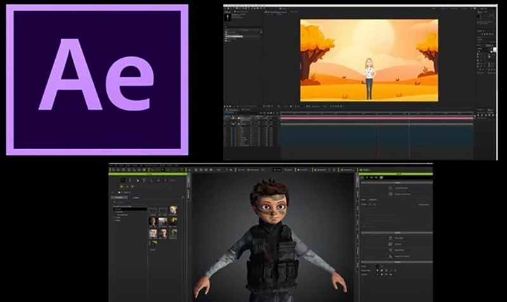
Task: Click the preview thumbnail atop After Effects Project panel
Action: point(228,17)
